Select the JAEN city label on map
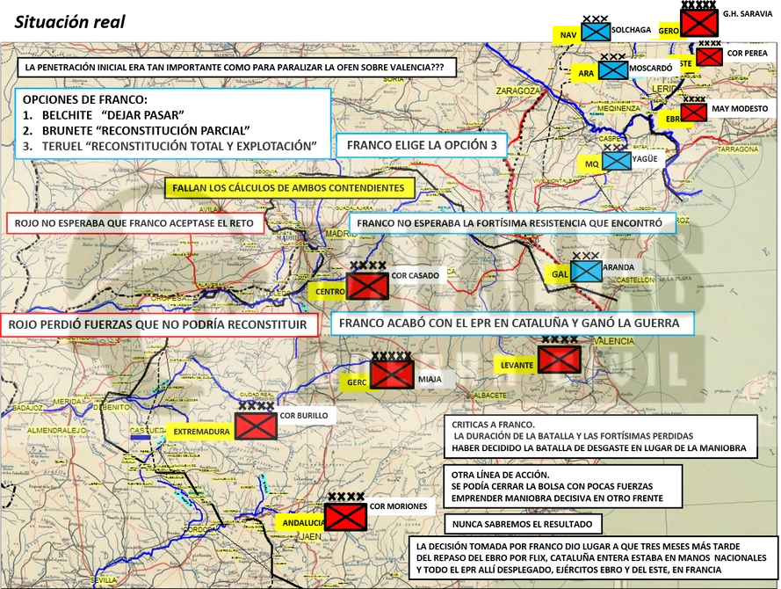This screenshot has width=781, height=589. click(x=311, y=536)
